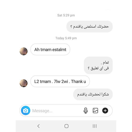
Task: Open avatar beside 'L2 tmam' message
Action: click(x=24, y=83)
